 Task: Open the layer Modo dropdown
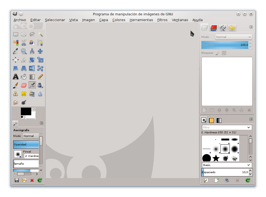coord(233,37)
